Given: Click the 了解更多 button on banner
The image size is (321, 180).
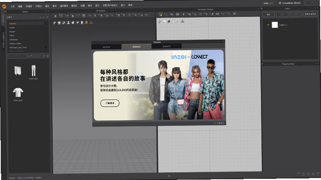Looking at the screenshot, I should [110, 103].
